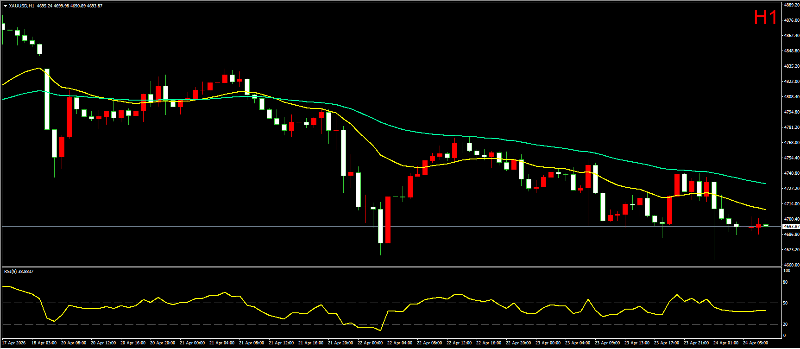
Task: Click the 17 Apr 2026 date label
Action: click(14, 343)
